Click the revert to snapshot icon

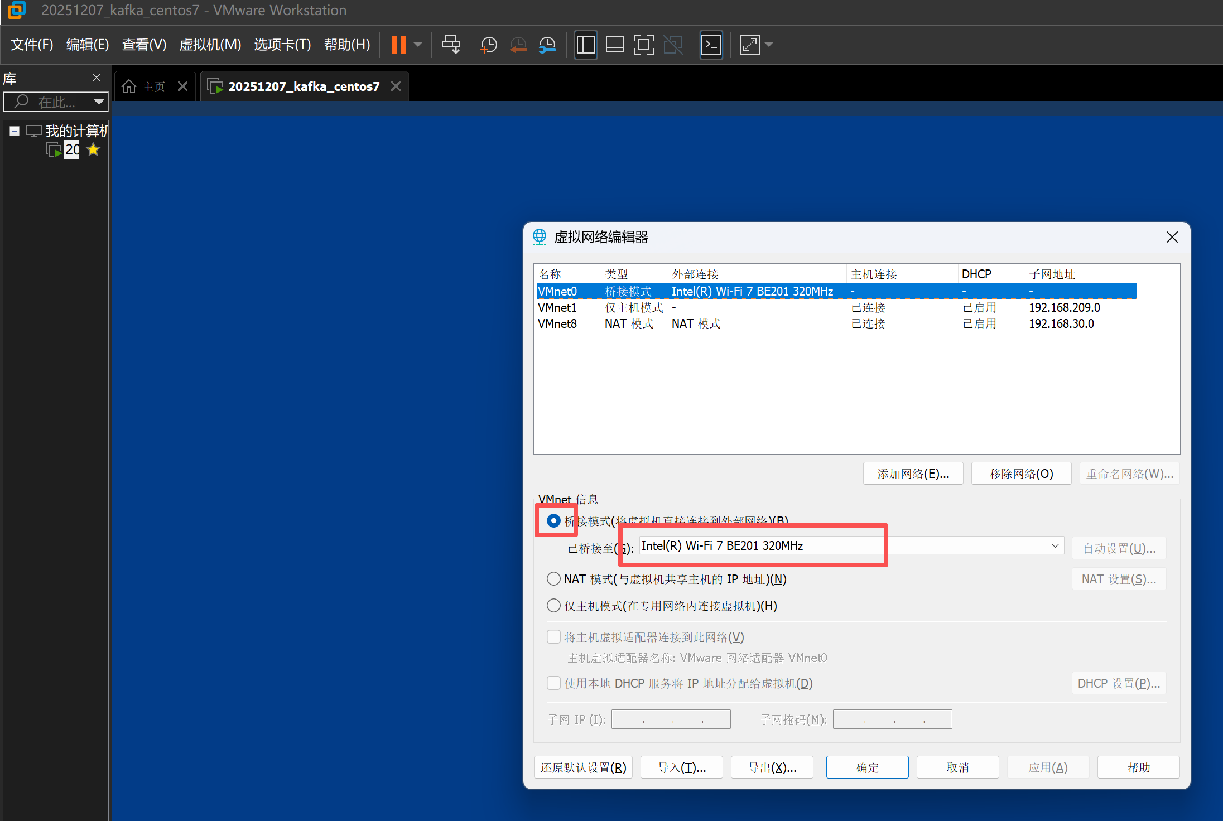click(x=518, y=45)
